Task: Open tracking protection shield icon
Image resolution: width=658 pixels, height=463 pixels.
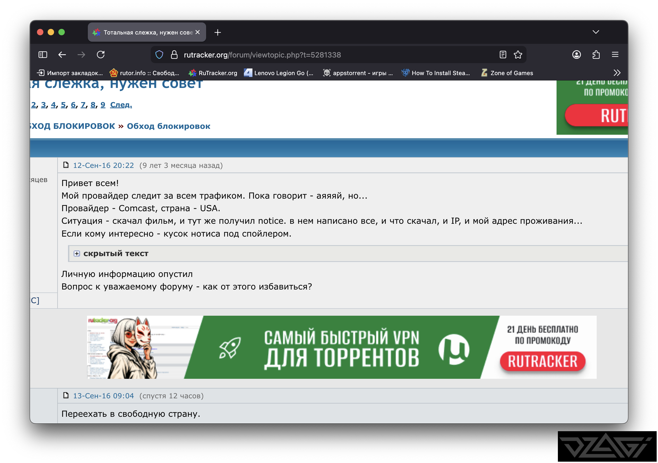Action: (x=159, y=55)
